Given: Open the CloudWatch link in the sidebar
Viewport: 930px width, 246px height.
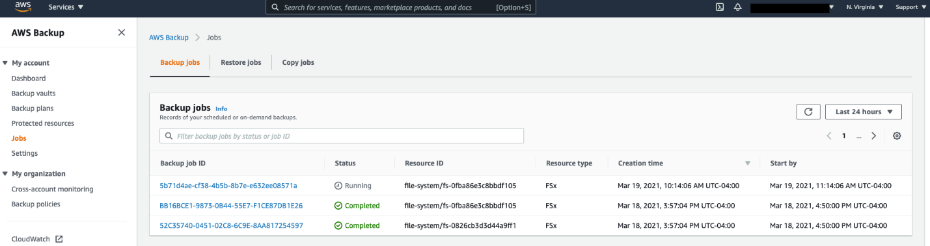Looking at the screenshot, I should 31,239.
